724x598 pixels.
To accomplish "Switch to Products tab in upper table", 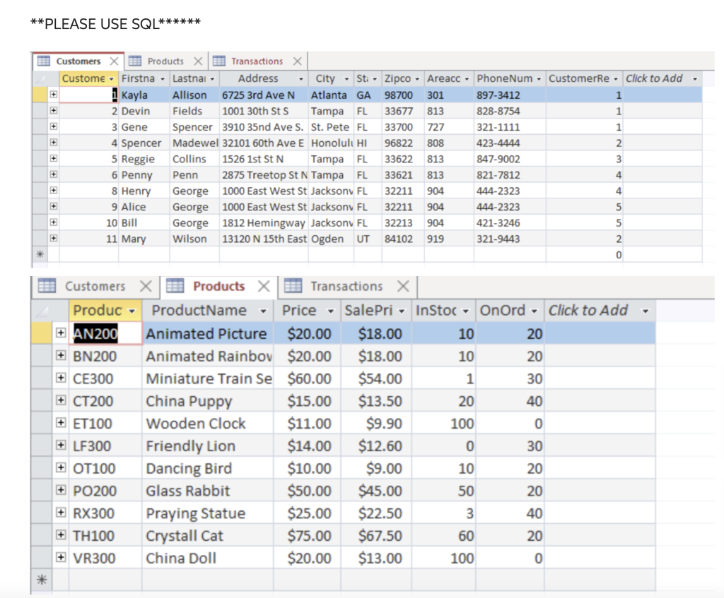I will (165, 61).
